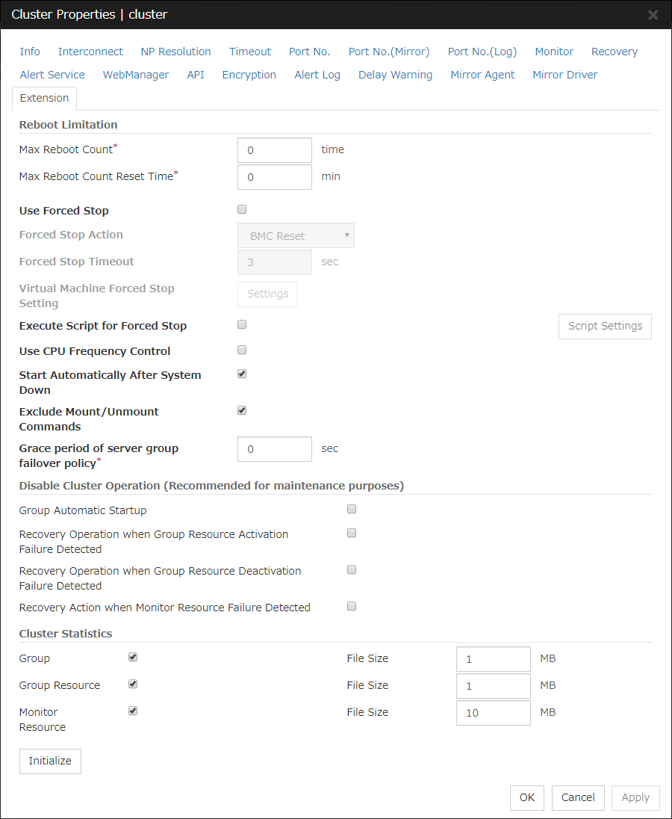Image resolution: width=672 pixels, height=819 pixels.
Task: Enable the Use Forced Stop checkbox
Action: pyautogui.click(x=242, y=210)
